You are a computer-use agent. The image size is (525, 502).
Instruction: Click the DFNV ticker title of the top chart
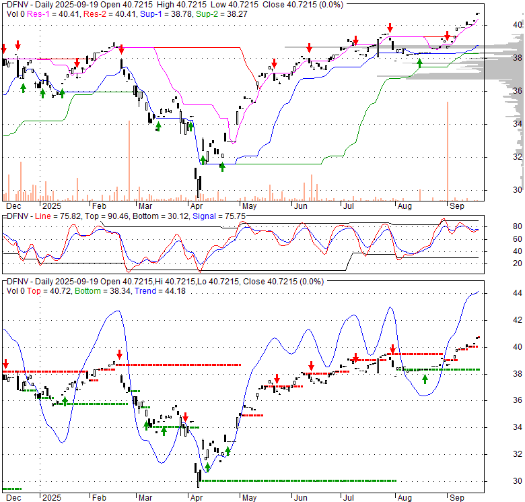point(17,5)
